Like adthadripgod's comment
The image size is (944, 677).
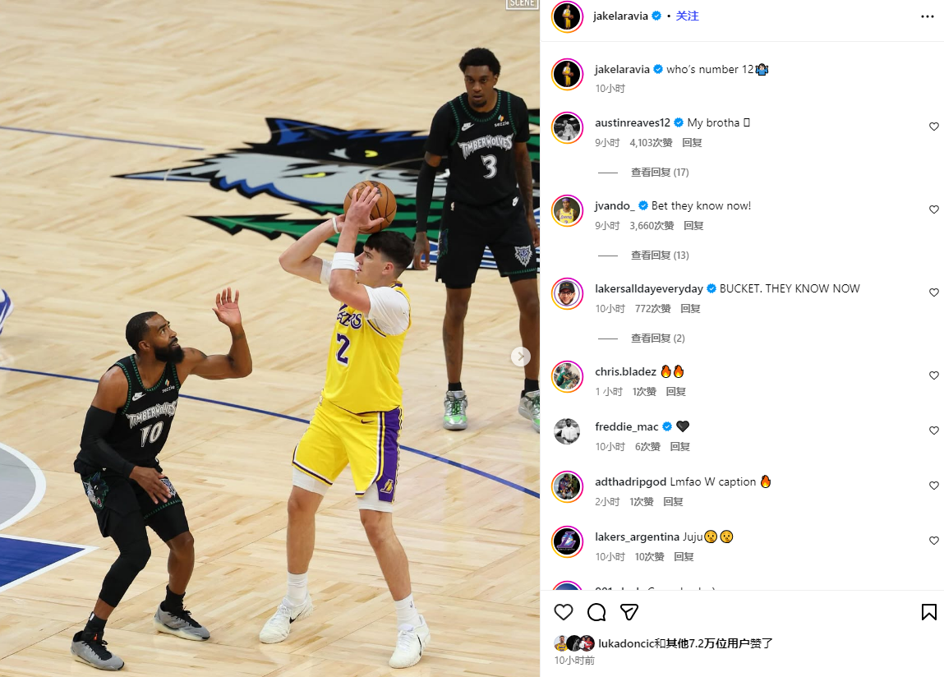[x=934, y=486]
